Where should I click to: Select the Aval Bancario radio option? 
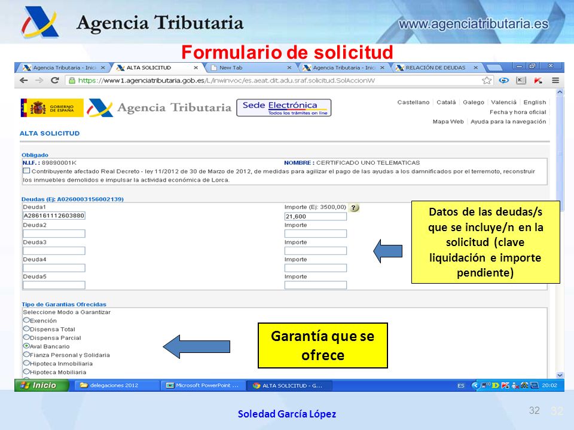(x=26, y=346)
